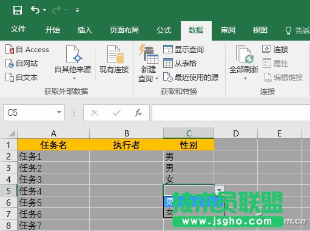This screenshot has height=231, width=310.
Task: Undo the last action
Action: pos(35,10)
